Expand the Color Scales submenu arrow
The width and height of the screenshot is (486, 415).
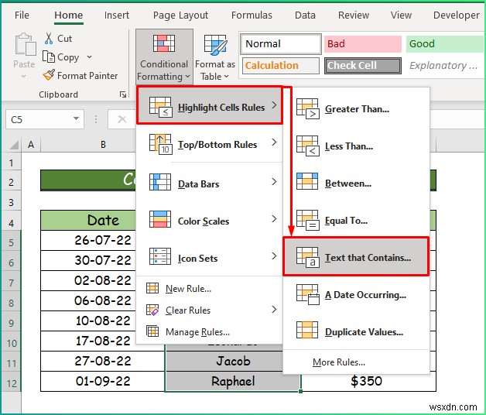pos(274,219)
